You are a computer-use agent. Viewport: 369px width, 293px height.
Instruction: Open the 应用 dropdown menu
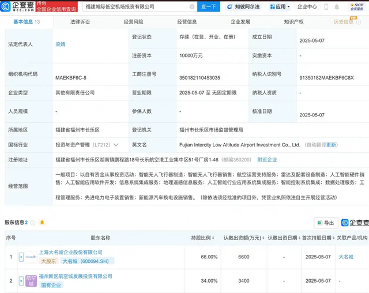(x=280, y=6)
